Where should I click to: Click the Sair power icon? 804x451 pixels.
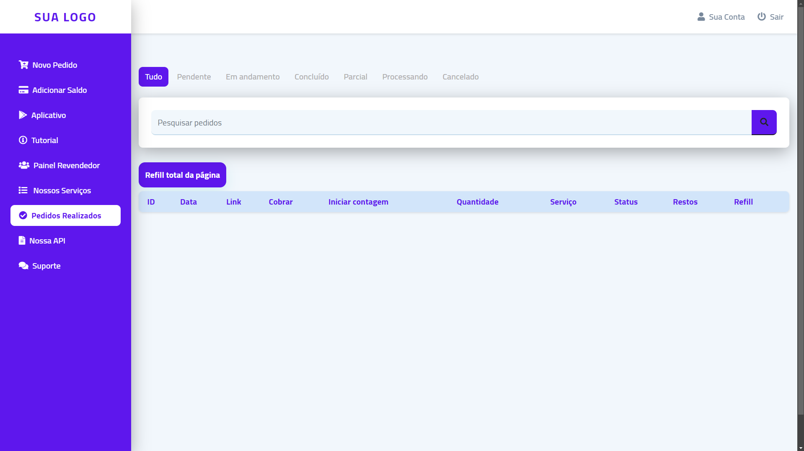coord(761,16)
